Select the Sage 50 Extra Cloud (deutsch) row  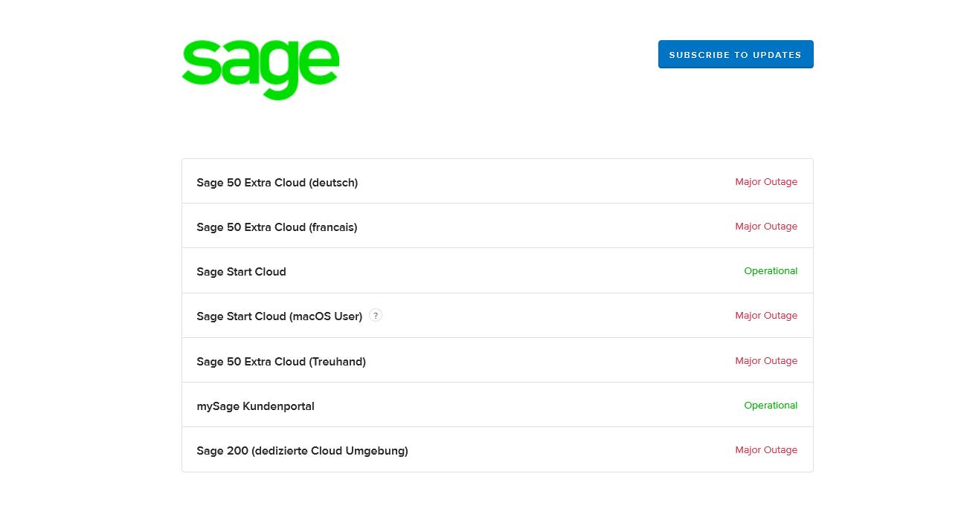(498, 181)
